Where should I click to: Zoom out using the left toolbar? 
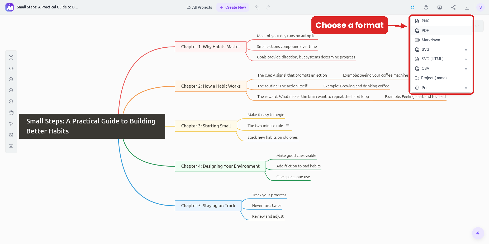pos(11,91)
